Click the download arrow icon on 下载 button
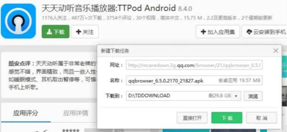The image size is (287, 132). [49, 32]
